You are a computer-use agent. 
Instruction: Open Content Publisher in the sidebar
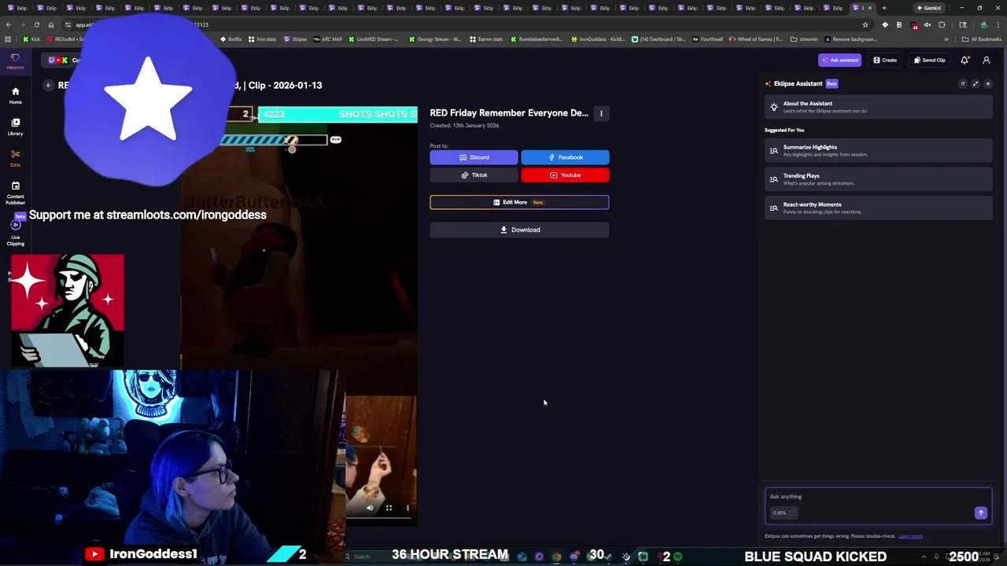15,193
